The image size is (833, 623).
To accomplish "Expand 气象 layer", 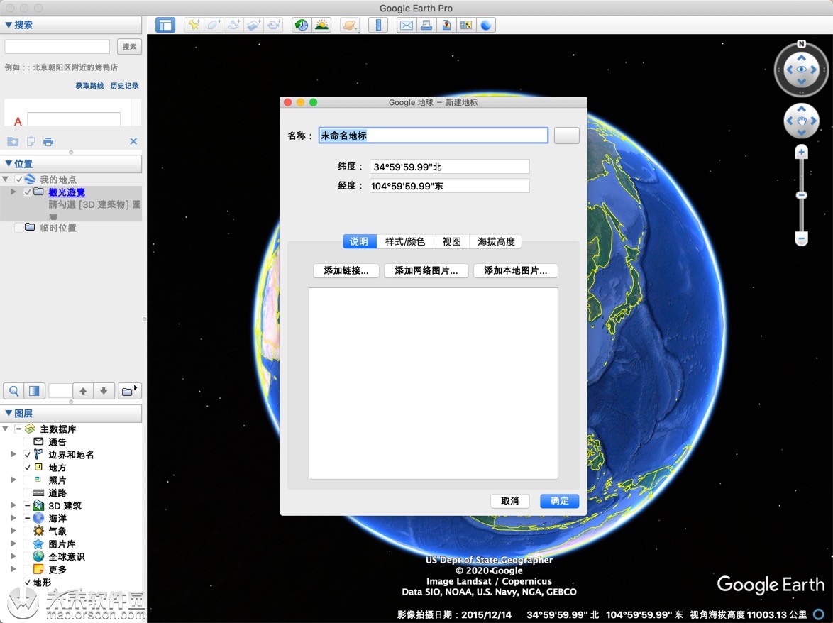I will pos(13,531).
